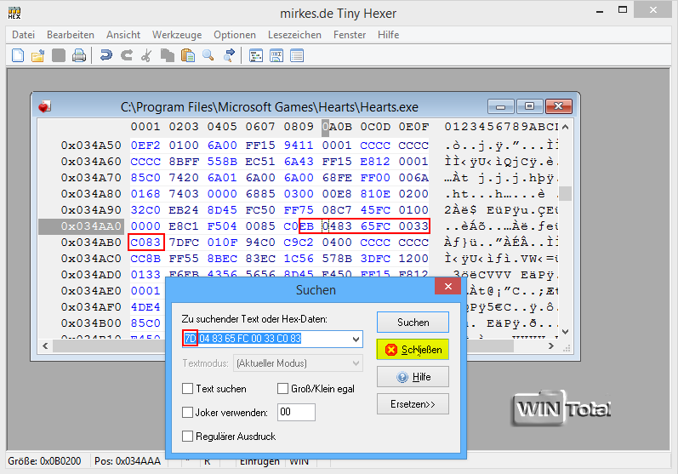Click address label 0x034A80

click(x=91, y=194)
